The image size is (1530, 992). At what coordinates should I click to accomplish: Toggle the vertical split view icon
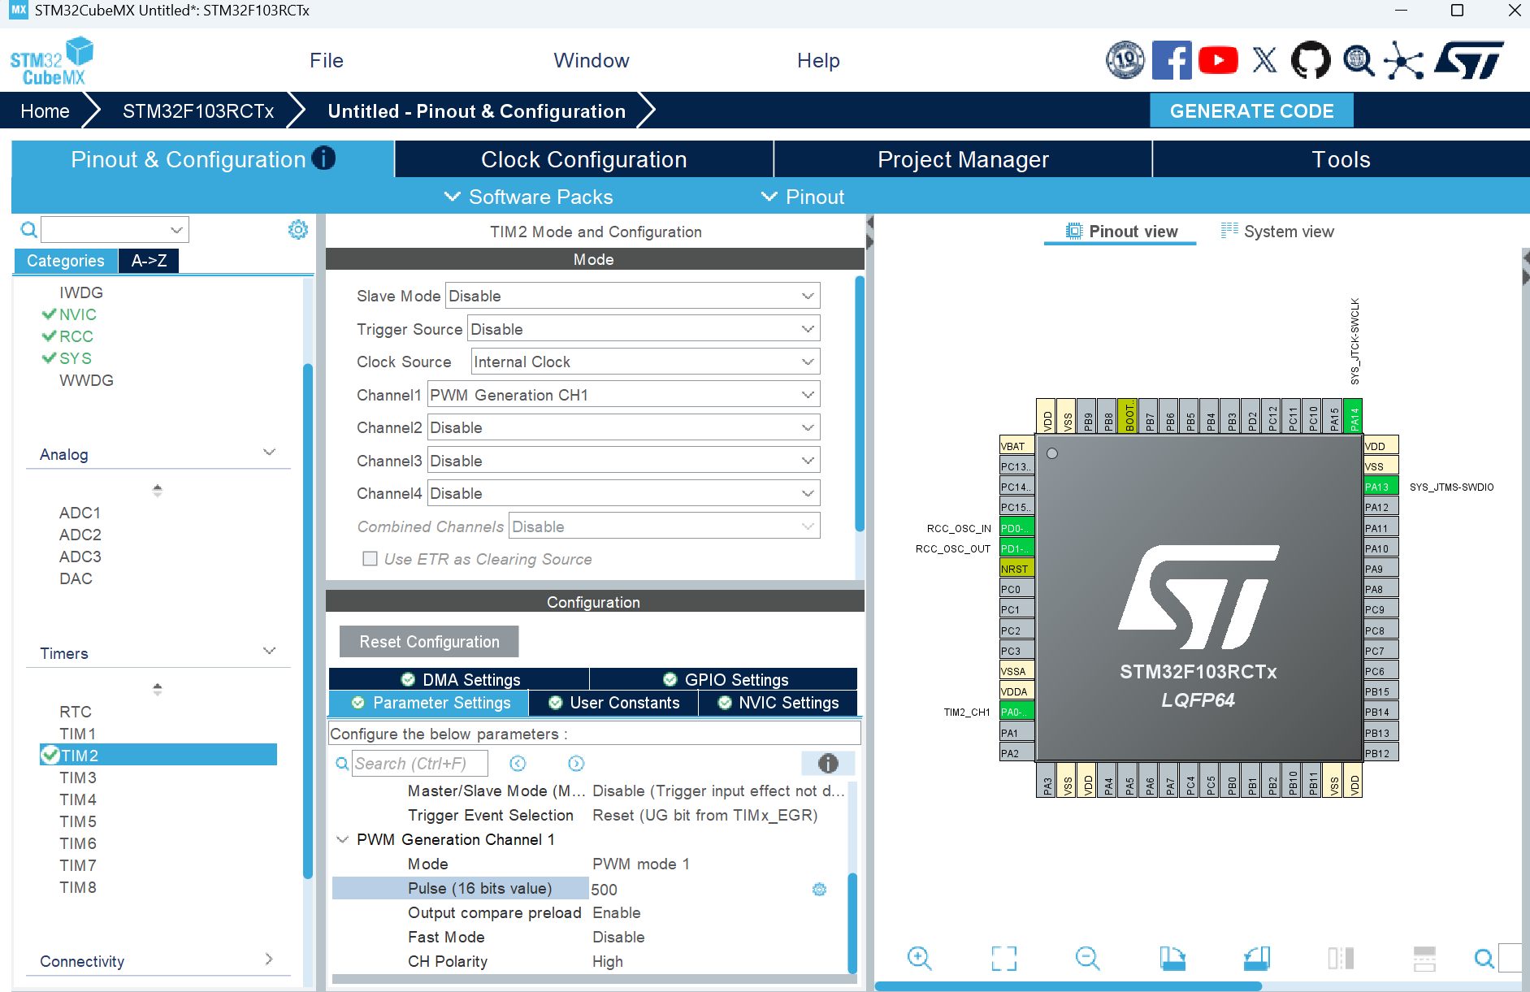pos(1341,959)
